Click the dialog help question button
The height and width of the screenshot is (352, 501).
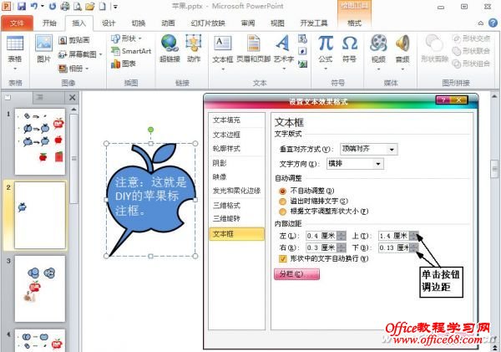[x=443, y=99]
